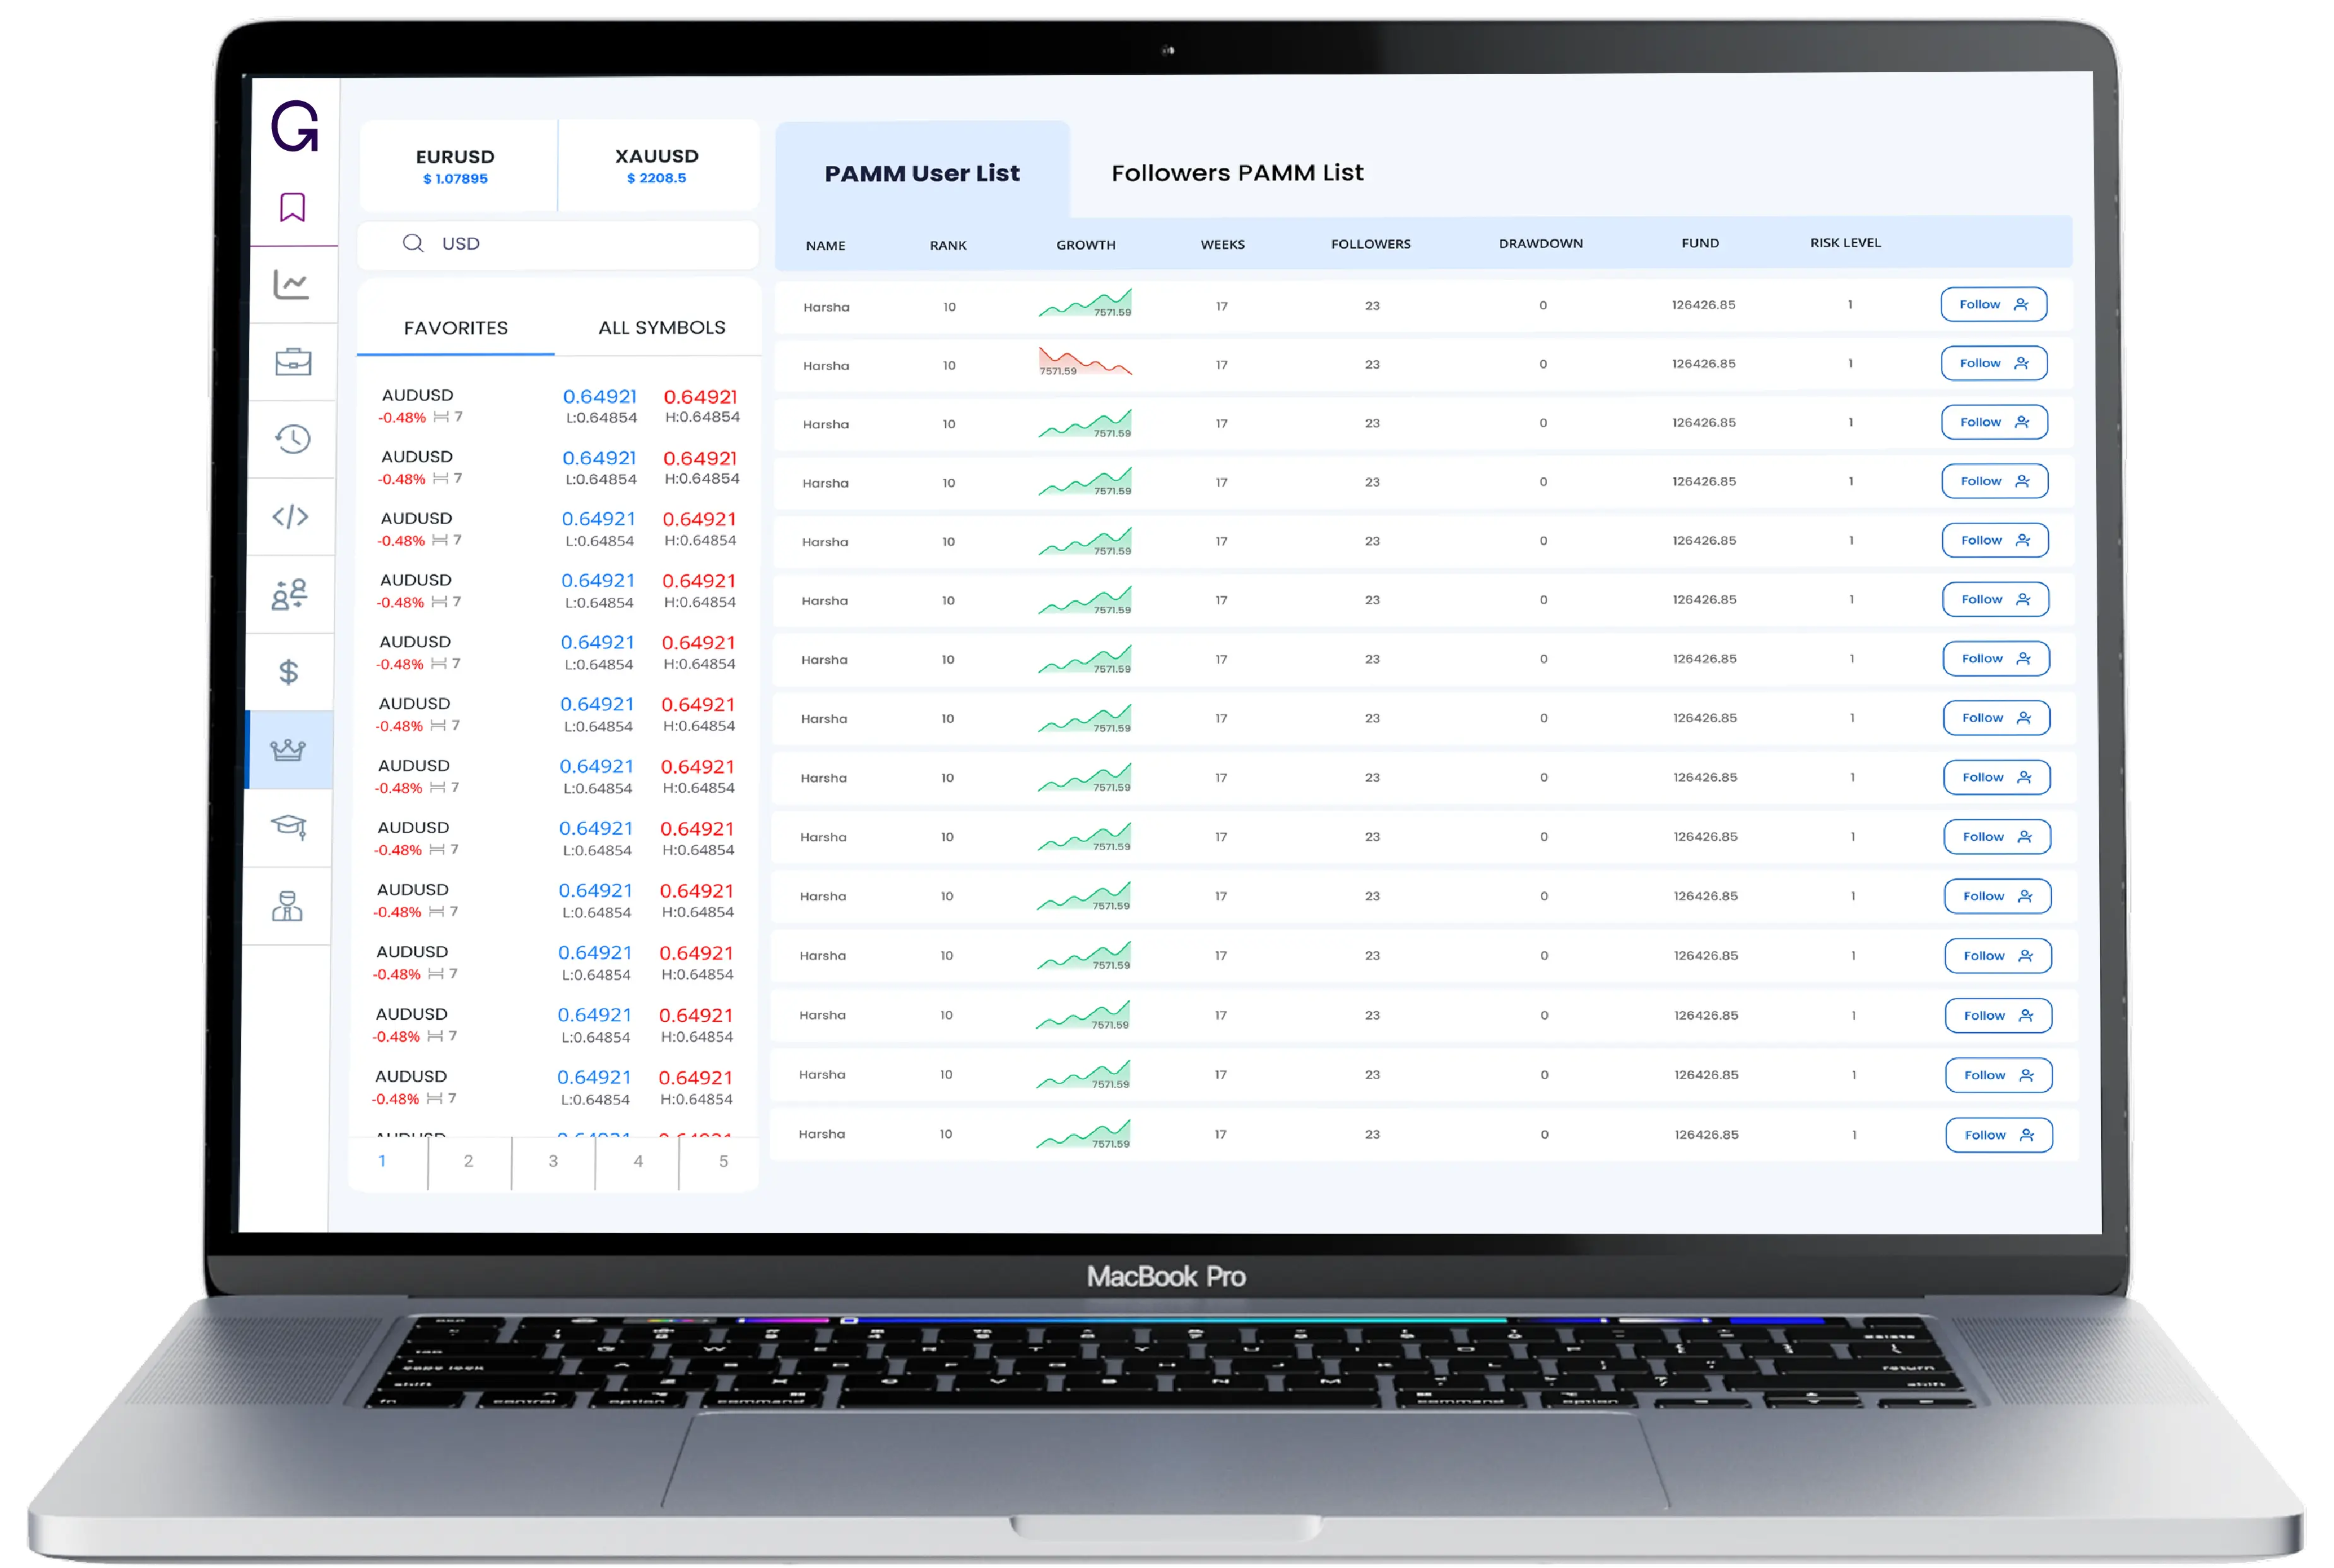Click fund value 126426.85 in first row
Screen dimensions: 2334x1568
pyautogui.click(x=1703, y=305)
